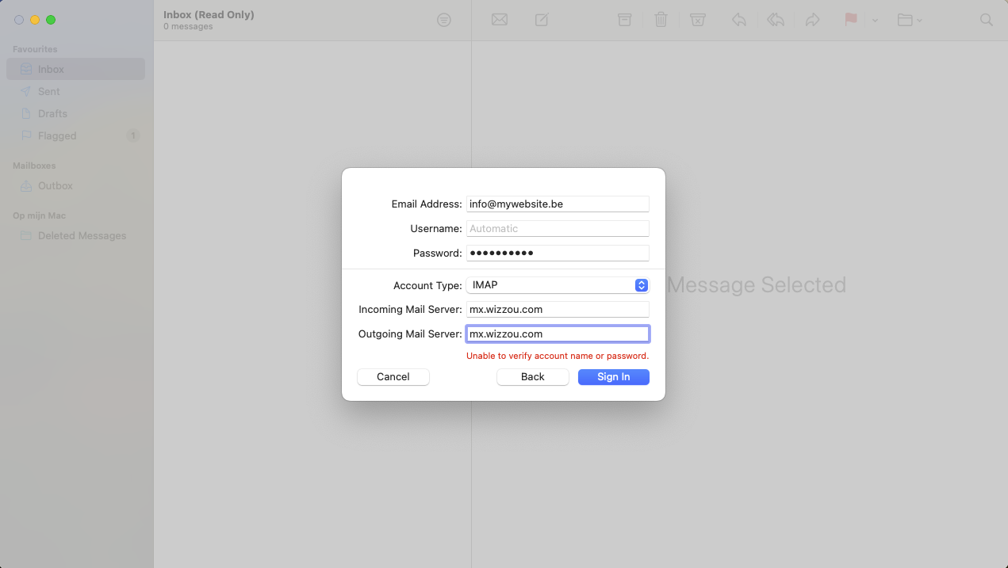Click the Search icon in the toolbar
1008x568 pixels.
(986, 20)
